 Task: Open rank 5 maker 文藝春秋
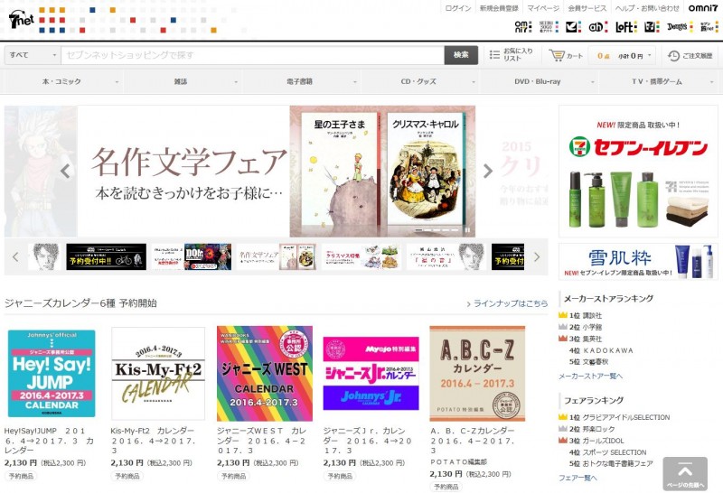point(596,362)
